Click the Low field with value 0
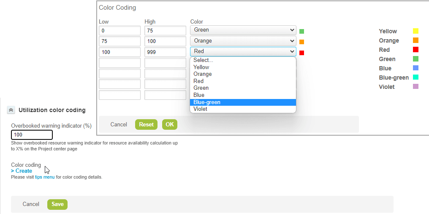429x214 pixels. tap(119, 31)
